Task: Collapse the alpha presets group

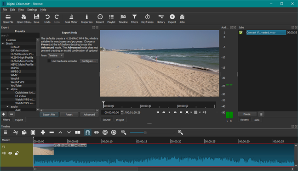Action: click(8, 89)
